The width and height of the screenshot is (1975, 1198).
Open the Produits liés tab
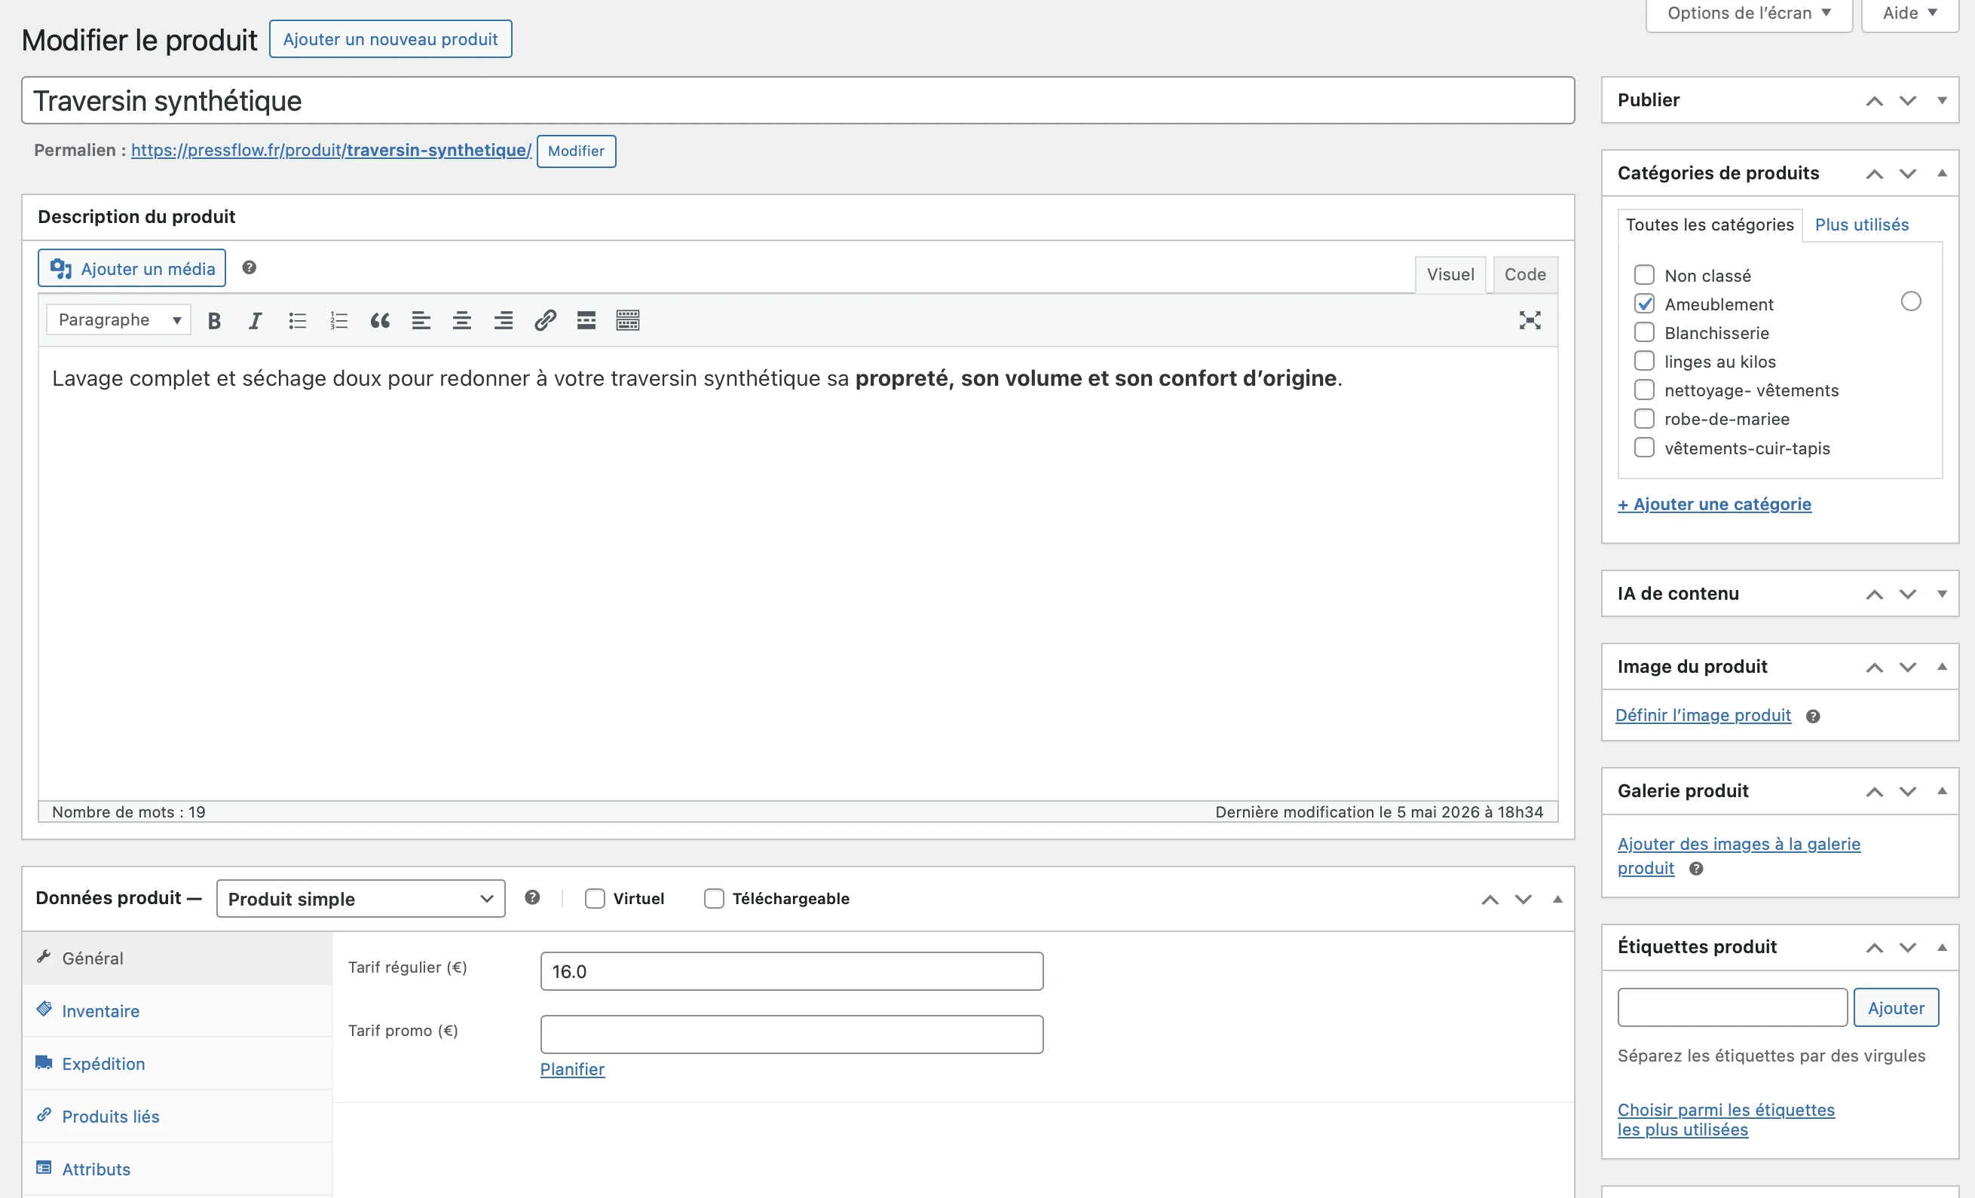click(177, 1117)
